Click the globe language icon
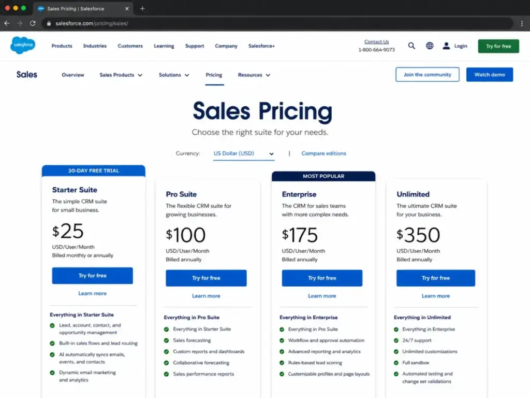The height and width of the screenshot is (398, 530). tap(429, 46)
